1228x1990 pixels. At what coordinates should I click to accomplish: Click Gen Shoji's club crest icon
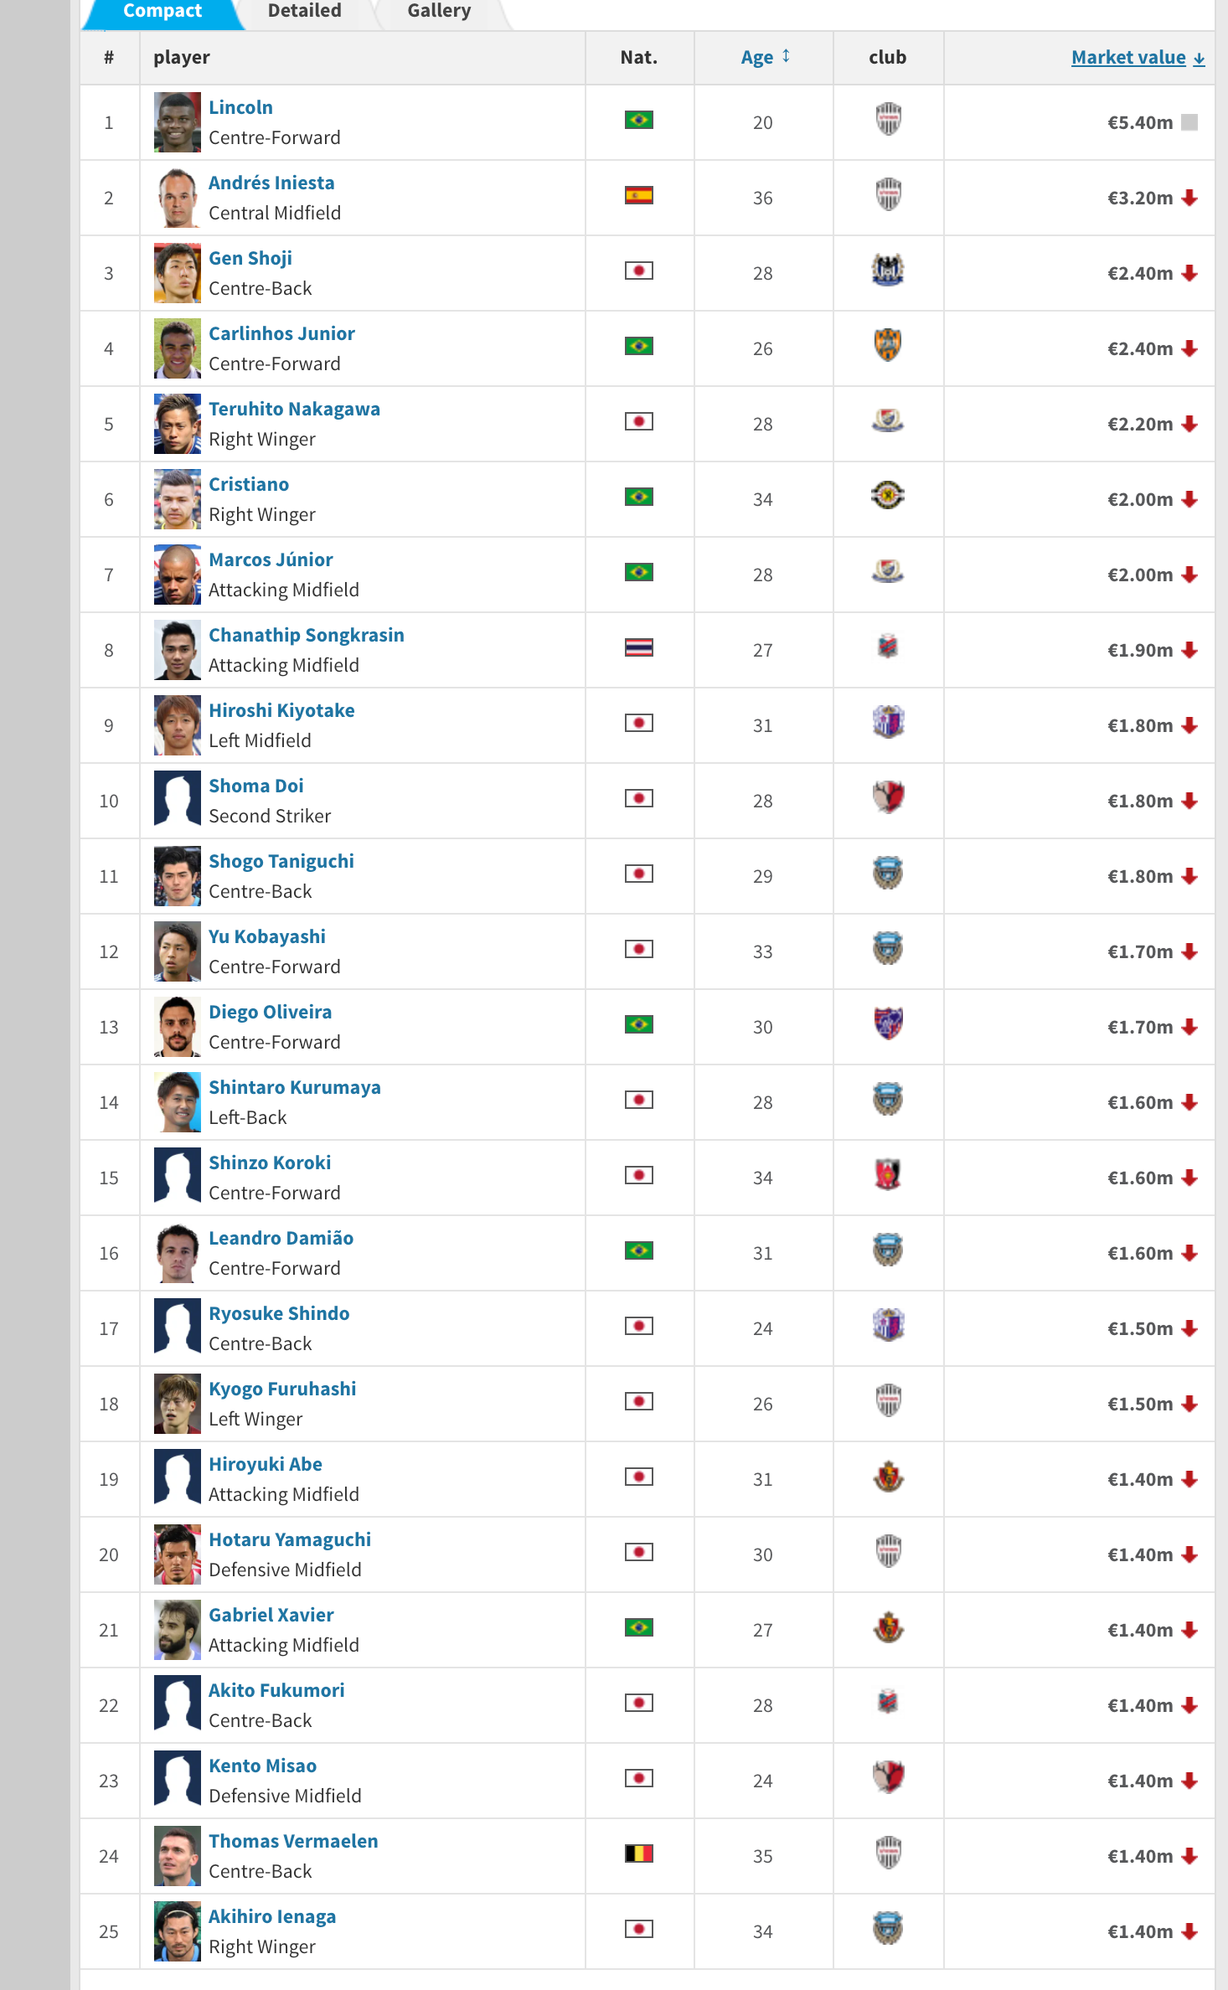888,271
